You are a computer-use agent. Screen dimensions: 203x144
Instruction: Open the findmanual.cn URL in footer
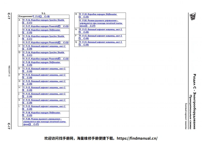click(x=137, y=138)
